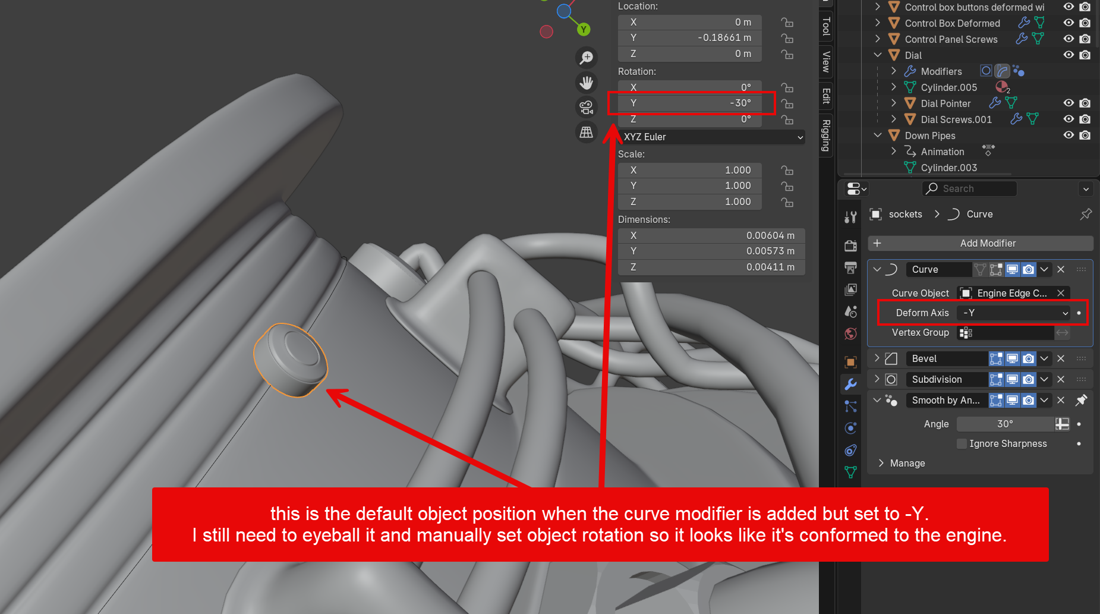Open the Object properties orange square tab

point(850,362)
